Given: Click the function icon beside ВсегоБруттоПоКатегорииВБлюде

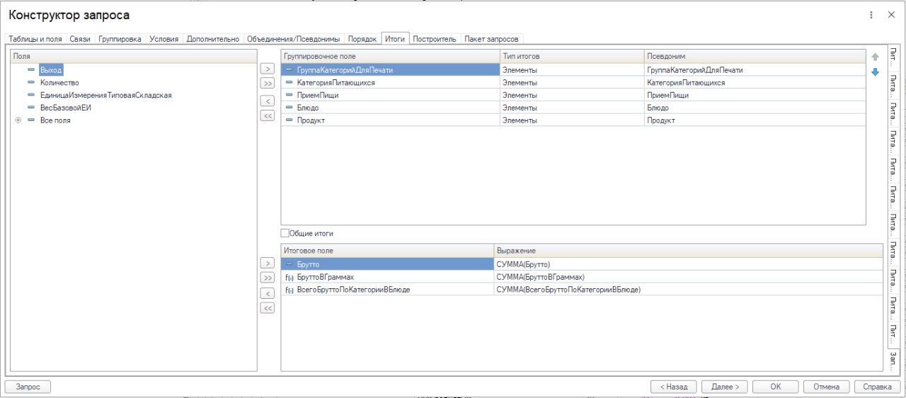Looking at the screenshot, I should coord(289,290).
